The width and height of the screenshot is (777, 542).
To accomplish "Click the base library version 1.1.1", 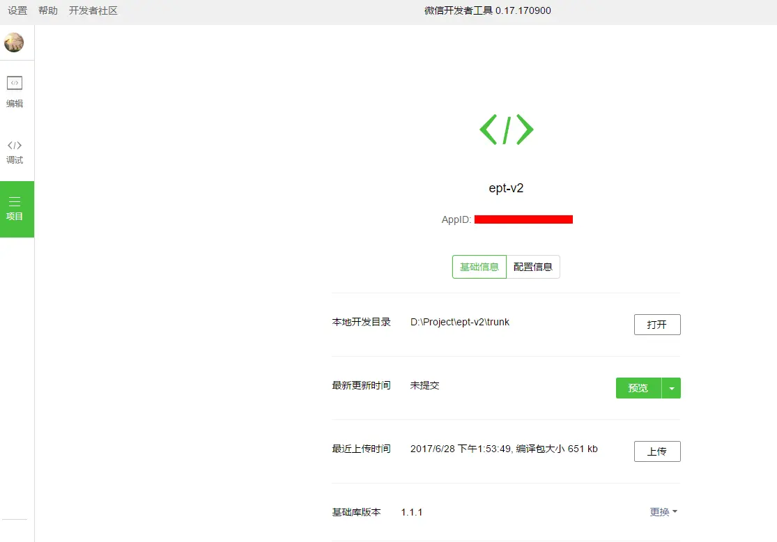I will [412, 512].
